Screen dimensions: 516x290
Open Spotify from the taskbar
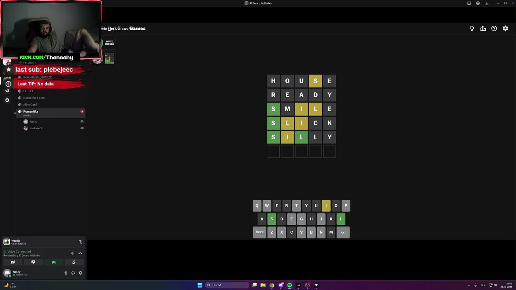click(x=289, y=285)
